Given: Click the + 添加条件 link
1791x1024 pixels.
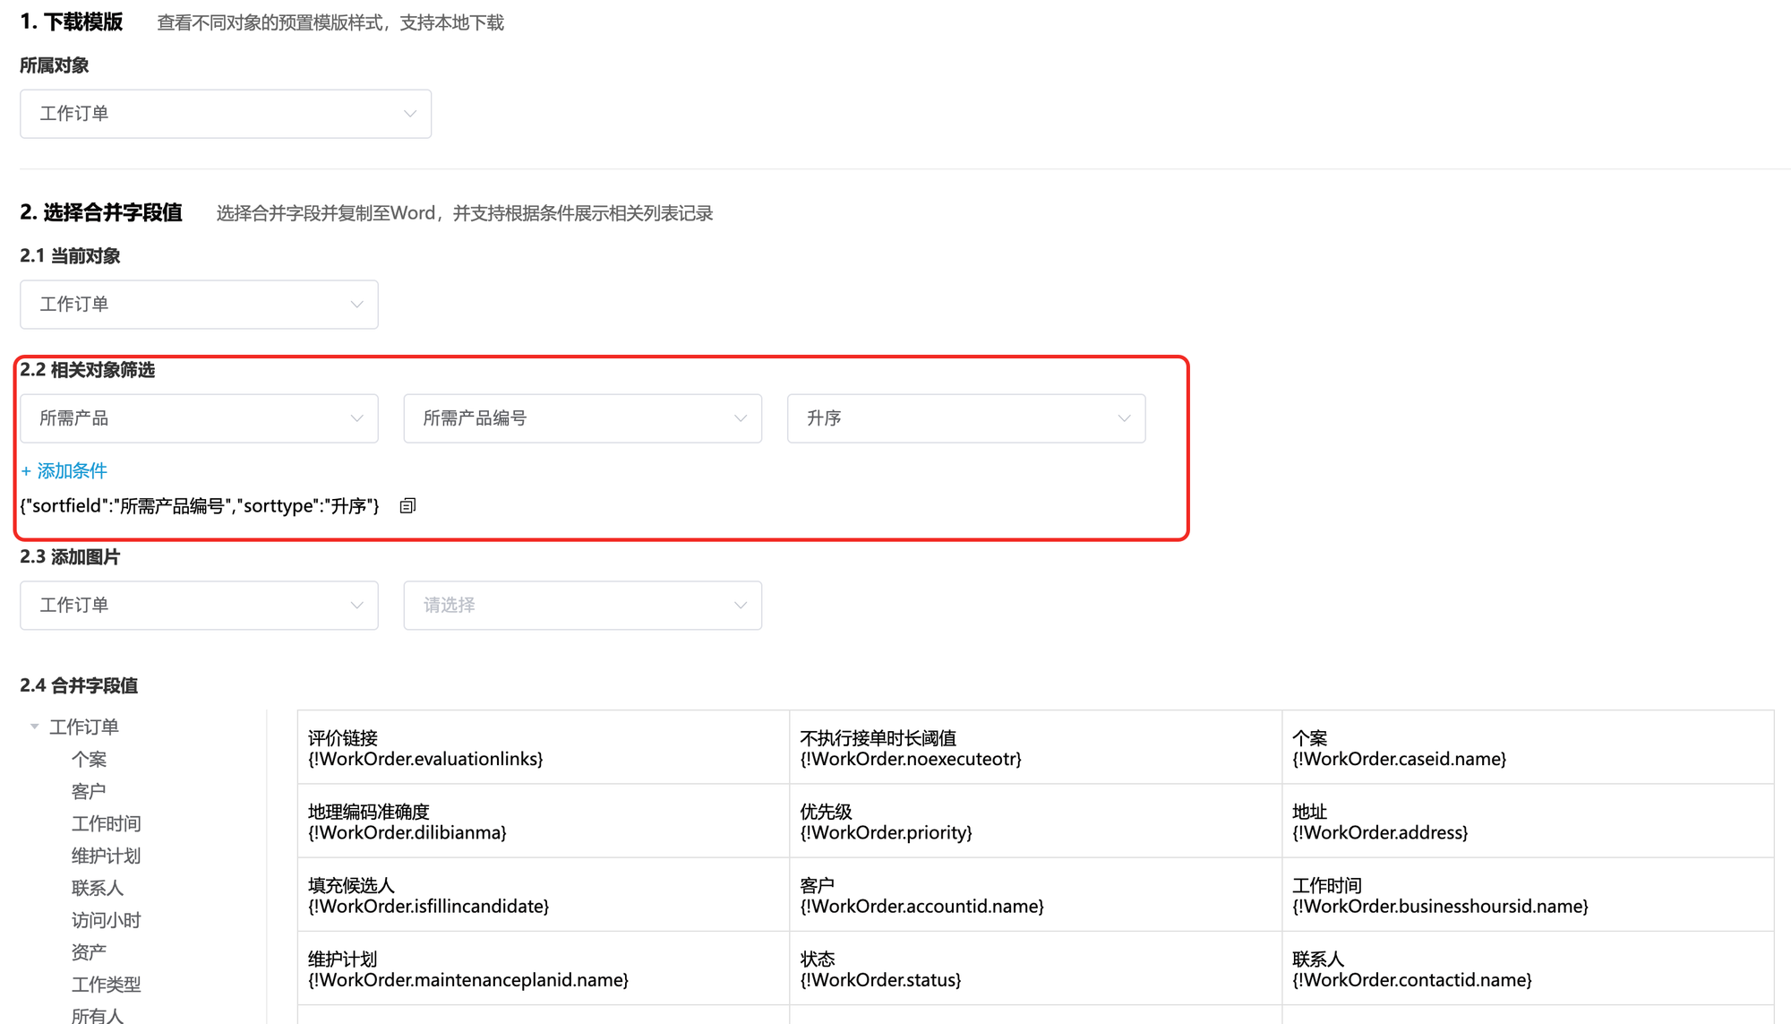Looking at the screenshot, I should pyautogui.click(x=64, y=470).
